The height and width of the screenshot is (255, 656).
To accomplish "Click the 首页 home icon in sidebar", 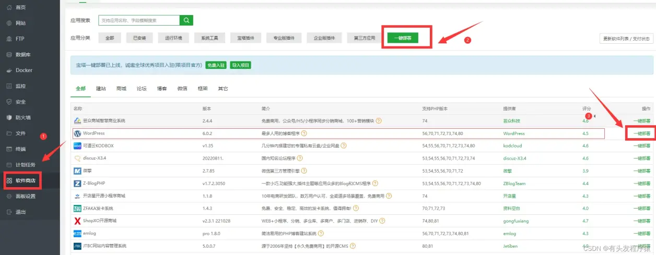I will click(9, 7).
